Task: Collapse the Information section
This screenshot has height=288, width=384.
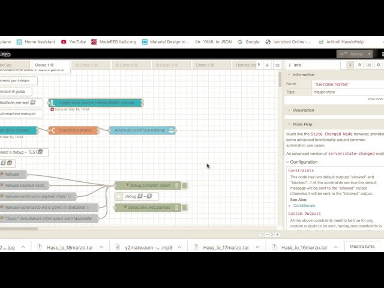Action: 303,74
